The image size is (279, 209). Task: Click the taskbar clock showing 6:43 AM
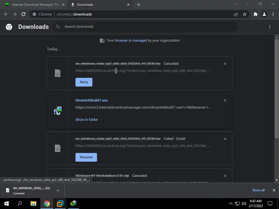click(x=256, y=204)
